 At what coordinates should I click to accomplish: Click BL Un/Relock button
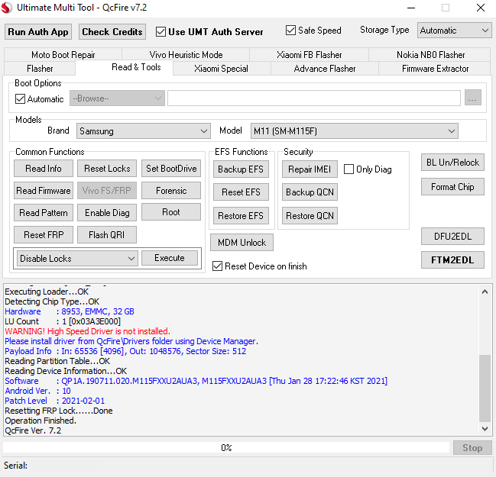pos(452,163)
